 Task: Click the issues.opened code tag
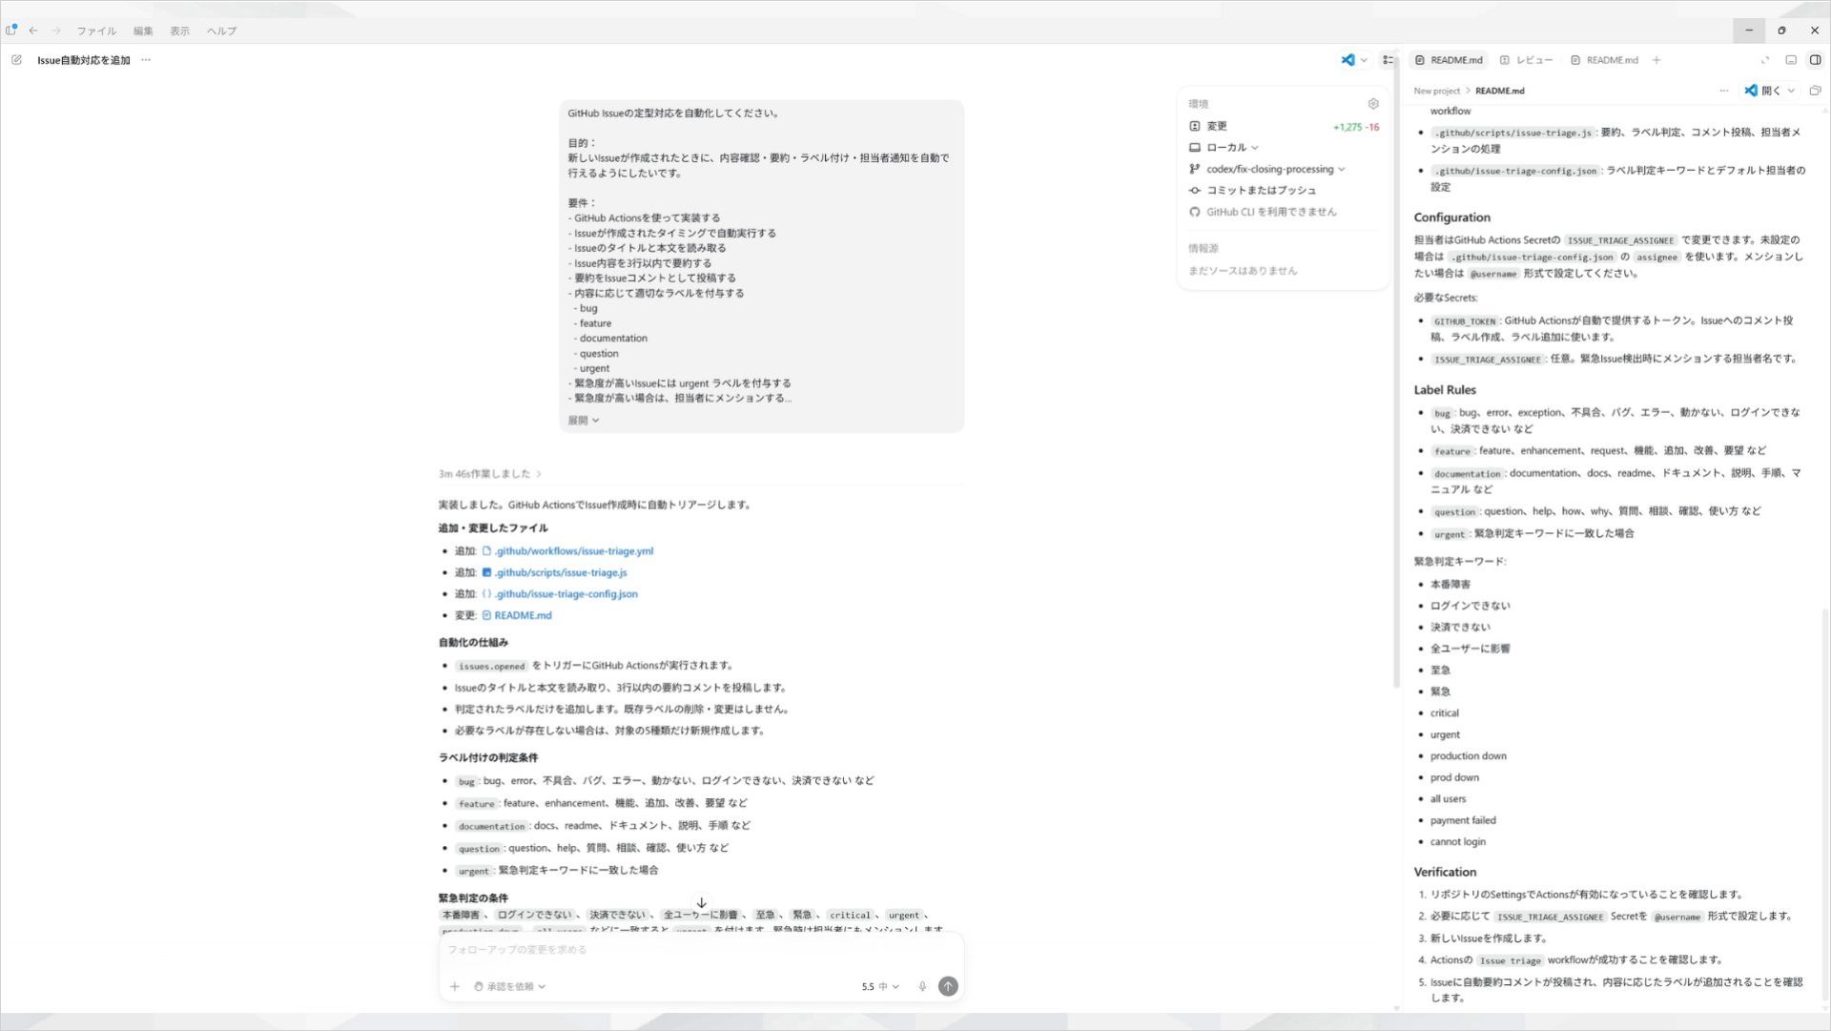coord(491,667)
